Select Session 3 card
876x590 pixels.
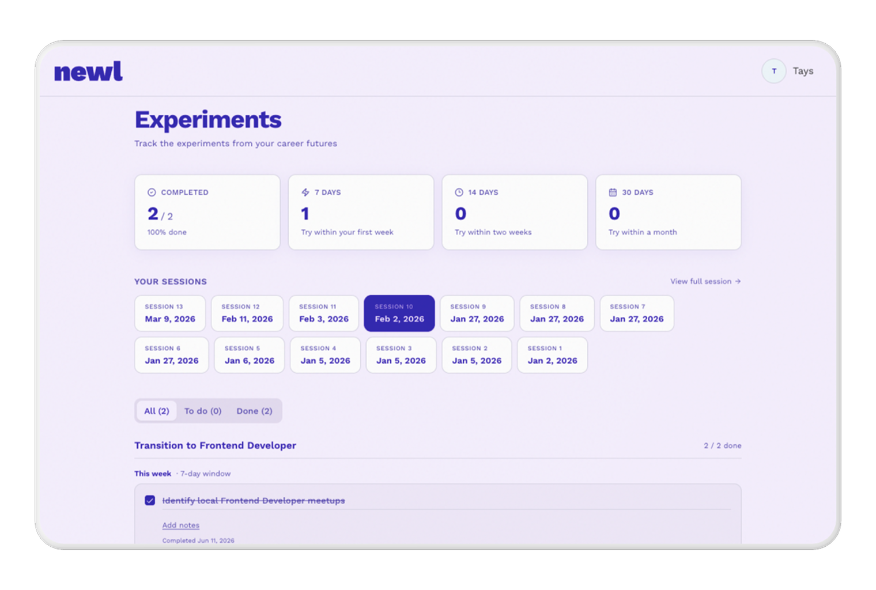401,355
